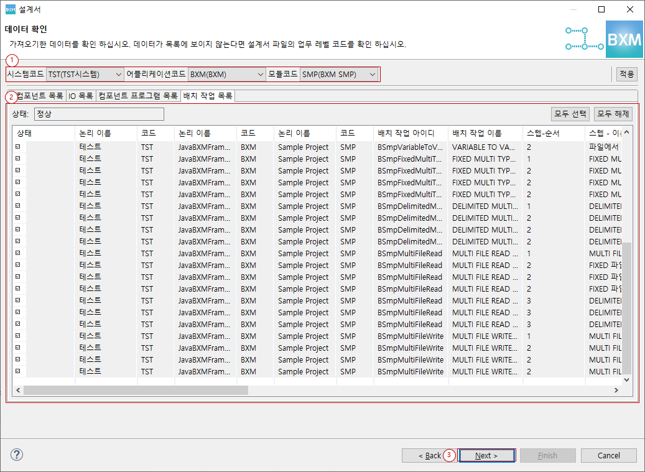The height and width of the screenshot is (472, 645).
Task: Click the 상태 input field showing 정상
Action: pyautogui.click(x=98, y=114)
